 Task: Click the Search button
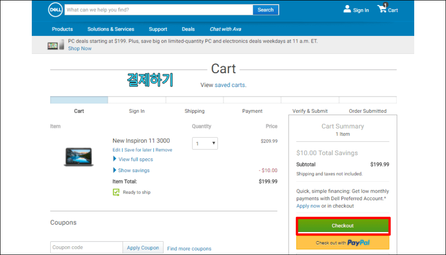266,10
